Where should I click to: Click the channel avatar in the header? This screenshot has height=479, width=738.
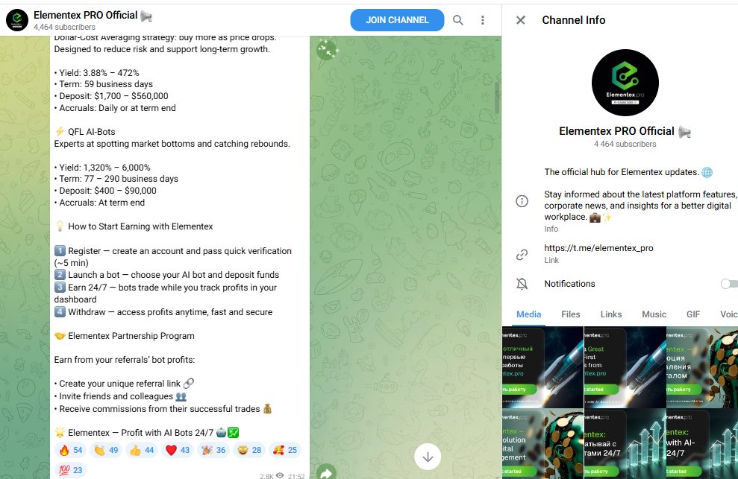(17, 20)
